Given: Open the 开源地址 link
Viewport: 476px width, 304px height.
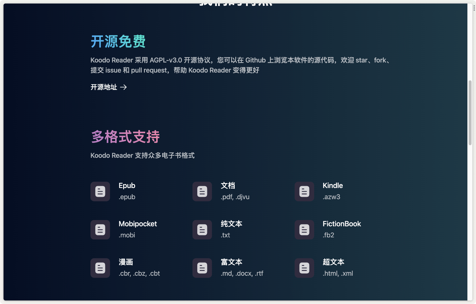Looking at the screenshot, I should click(x=104, y=87).
